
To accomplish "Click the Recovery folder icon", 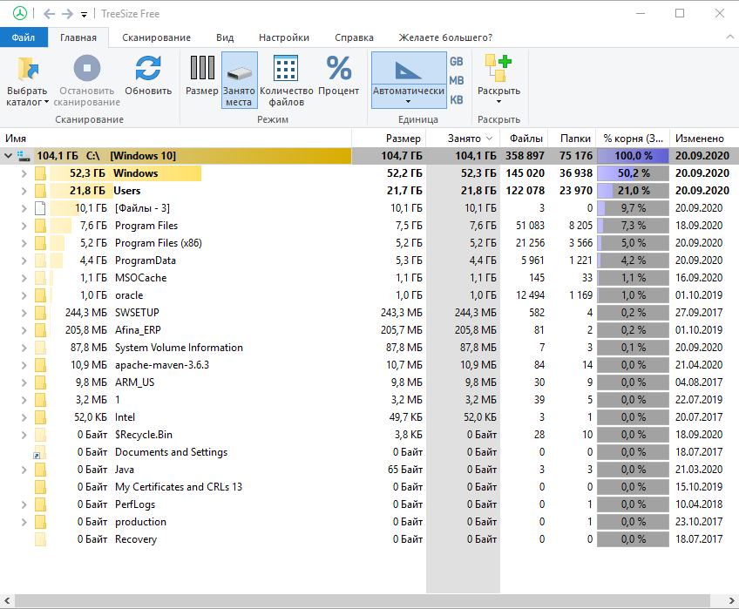I will click(x=41, y=539).
